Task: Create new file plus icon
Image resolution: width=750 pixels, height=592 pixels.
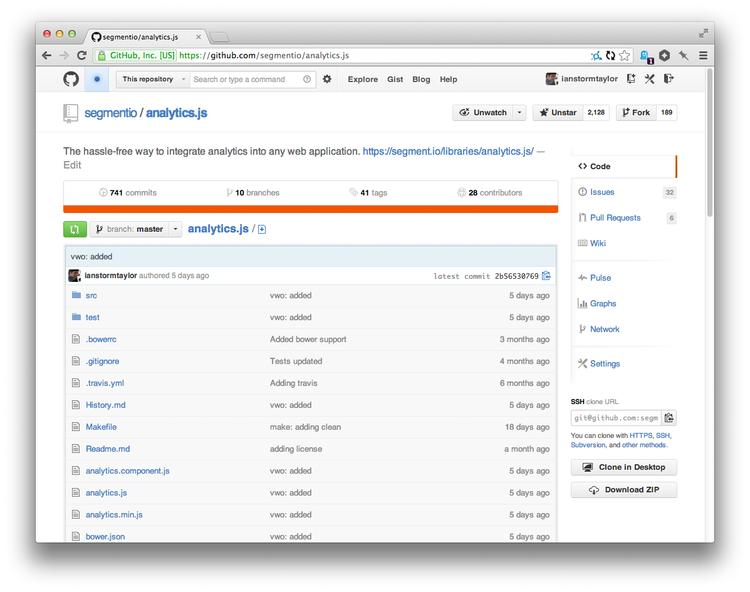Action: pos(262,229)
